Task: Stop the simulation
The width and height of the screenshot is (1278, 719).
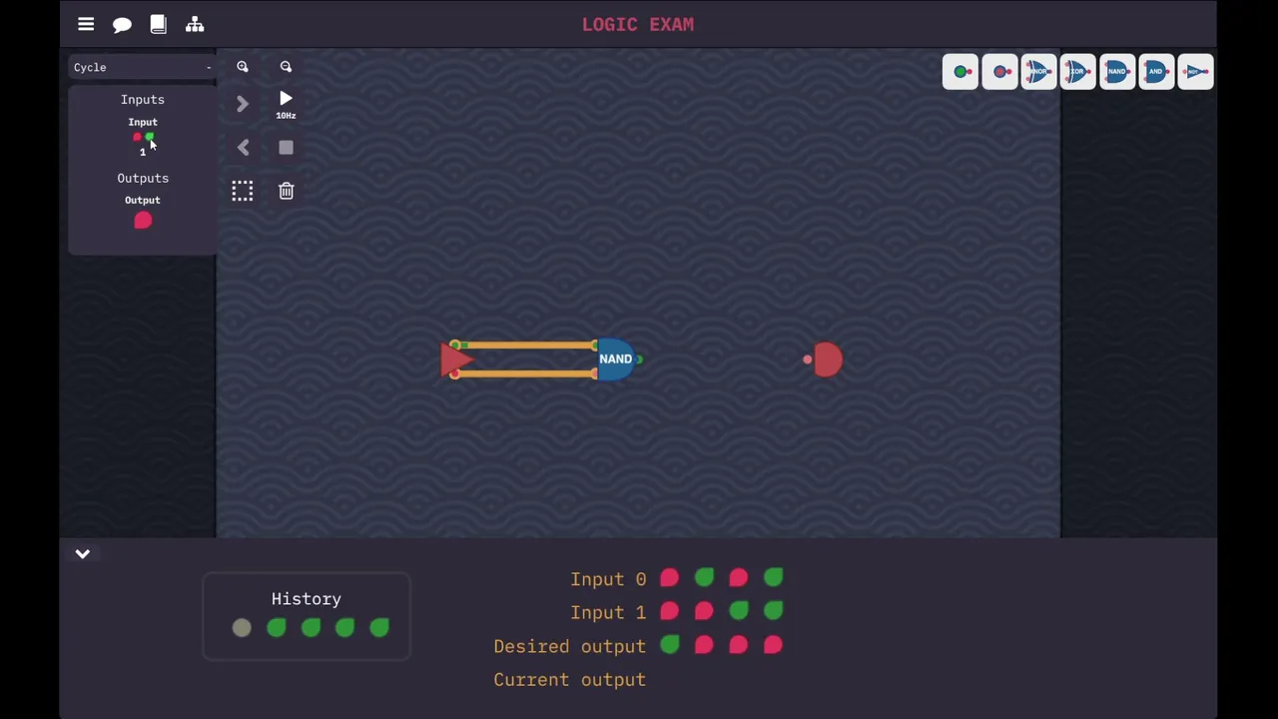Action: point(286,148)
